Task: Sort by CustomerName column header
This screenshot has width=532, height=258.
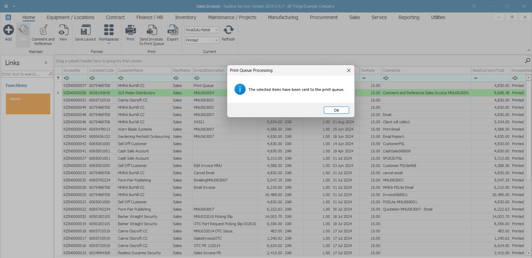Action: coord(144,70)
